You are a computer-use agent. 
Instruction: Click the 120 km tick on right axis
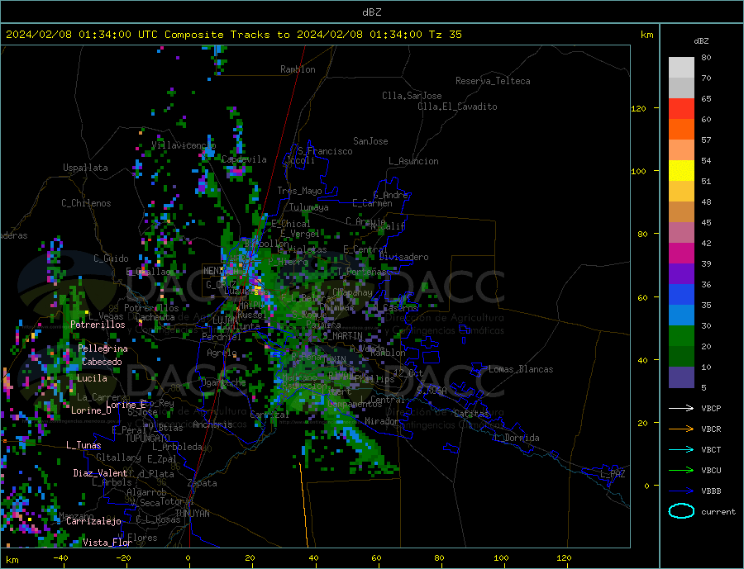click(638, 108)
